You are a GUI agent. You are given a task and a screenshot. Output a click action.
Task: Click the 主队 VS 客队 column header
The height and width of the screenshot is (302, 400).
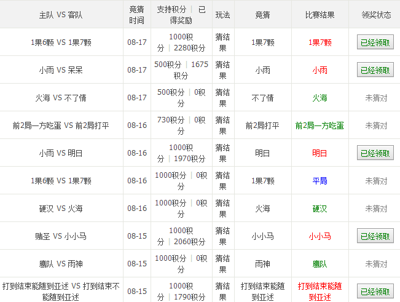click(61, 14)
